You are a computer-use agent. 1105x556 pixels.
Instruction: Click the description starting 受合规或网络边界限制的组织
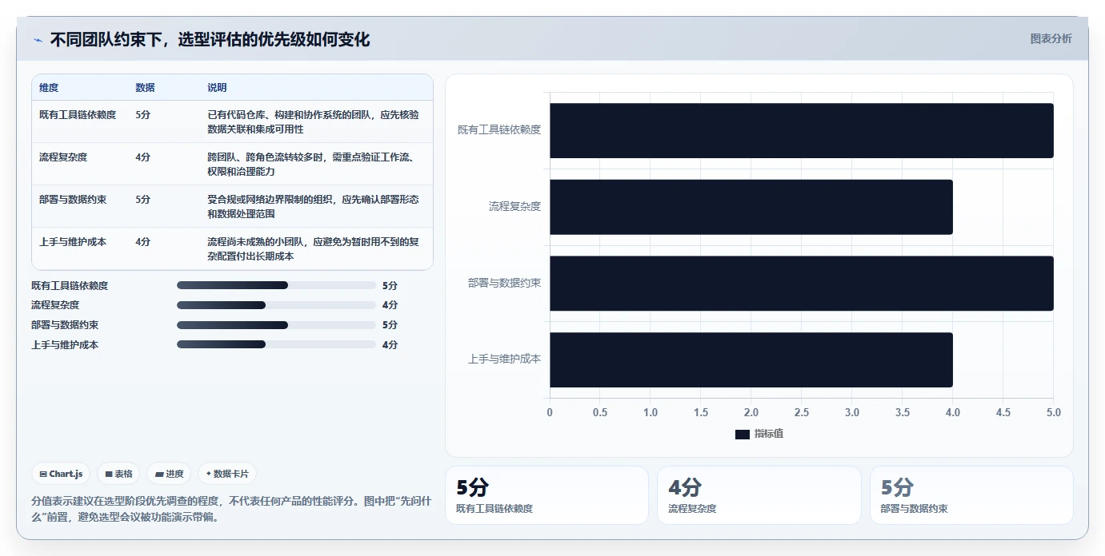(313, 207)
